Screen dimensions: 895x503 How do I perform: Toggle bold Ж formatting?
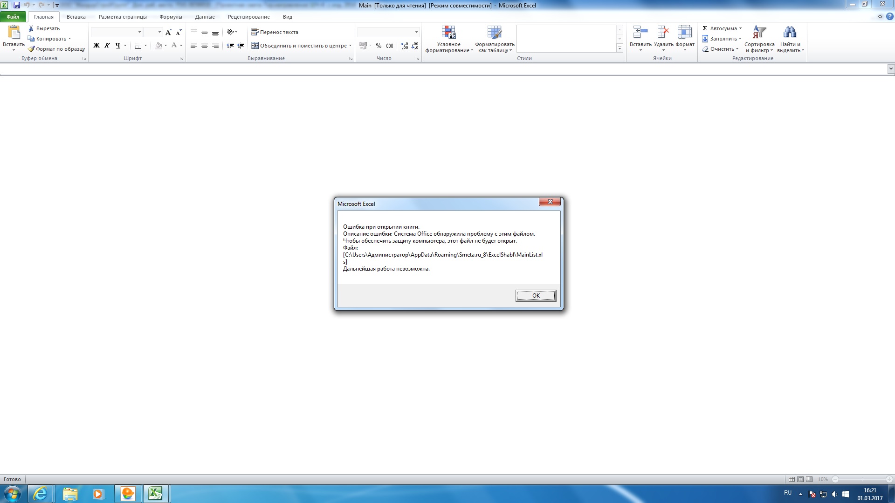96,45
